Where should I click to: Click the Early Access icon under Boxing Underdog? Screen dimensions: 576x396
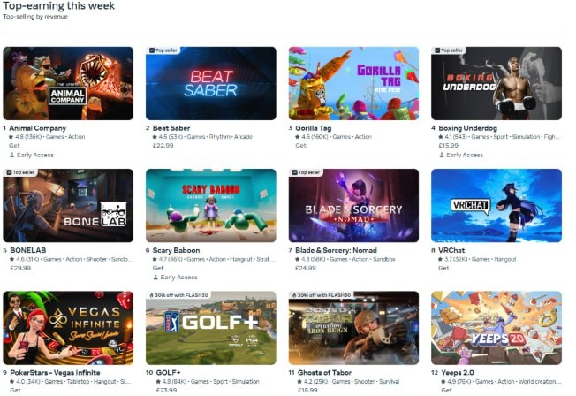(441, 156)
